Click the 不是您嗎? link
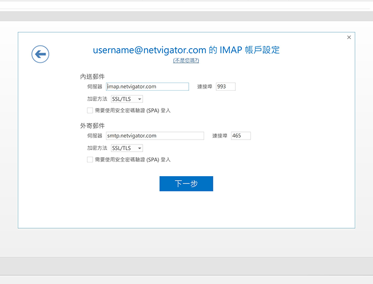 point(186,60)
